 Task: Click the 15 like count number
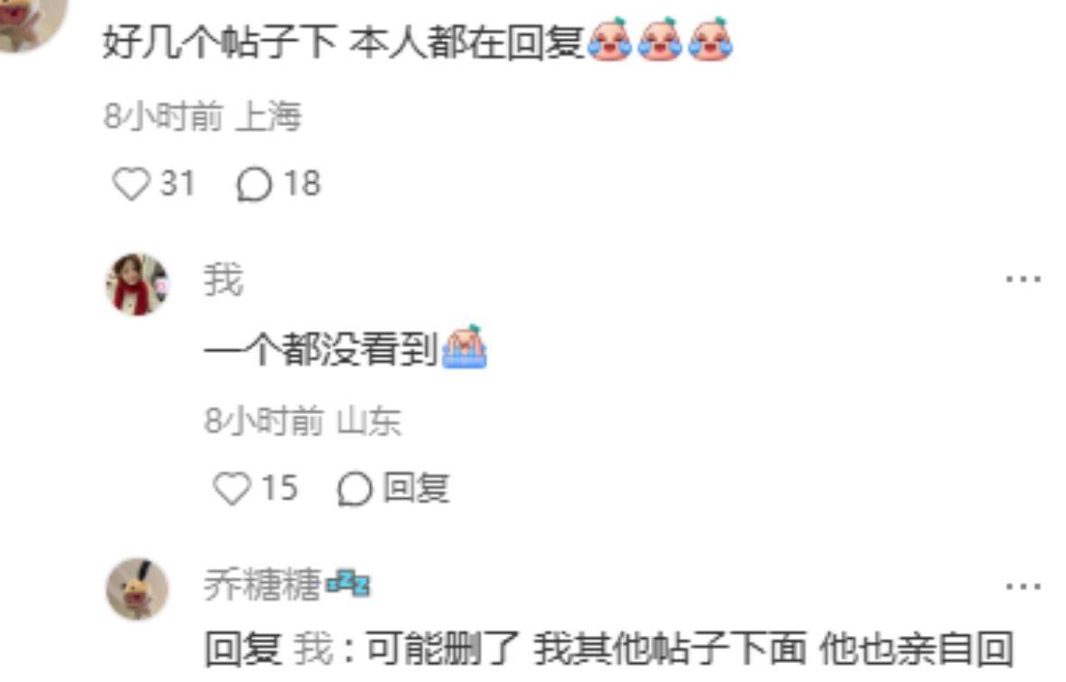click(x=280, y=488)
